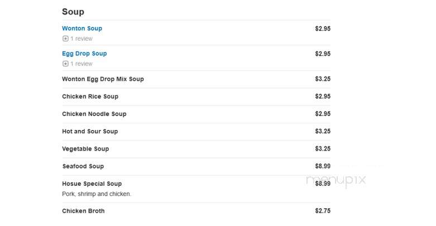Click the $8.99 price of Seafood Soup
Image resolution: width=436 pixels, height=226 pixels.
(x=323, y=166)
